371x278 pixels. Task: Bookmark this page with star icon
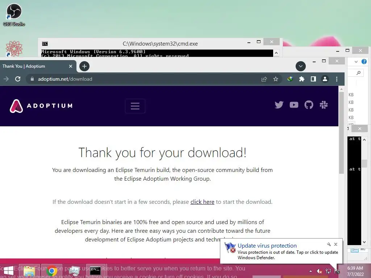tap(276, 79)
